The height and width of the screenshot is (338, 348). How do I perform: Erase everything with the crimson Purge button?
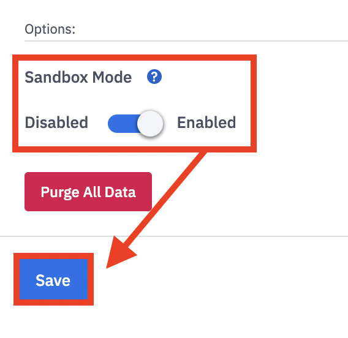(88, 192)
